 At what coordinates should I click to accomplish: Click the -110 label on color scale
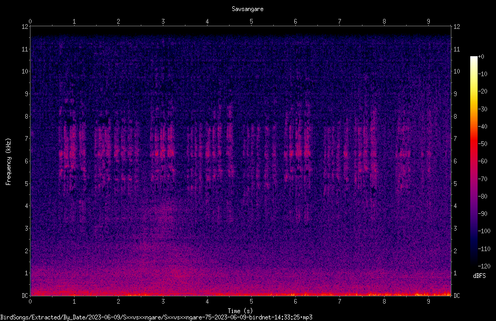[484, 249]
